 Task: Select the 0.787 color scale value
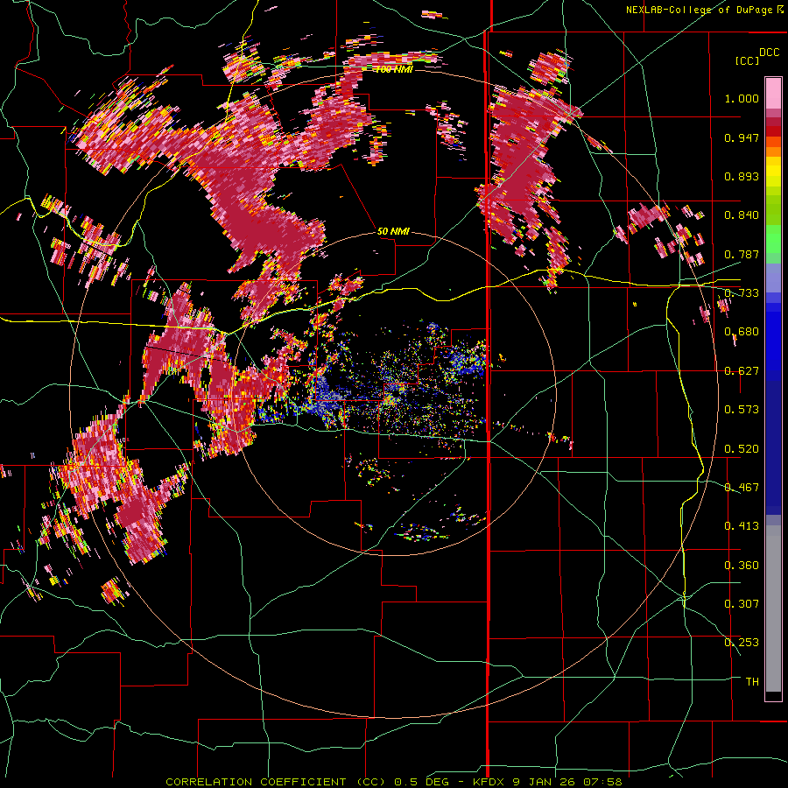pos(742,254)
